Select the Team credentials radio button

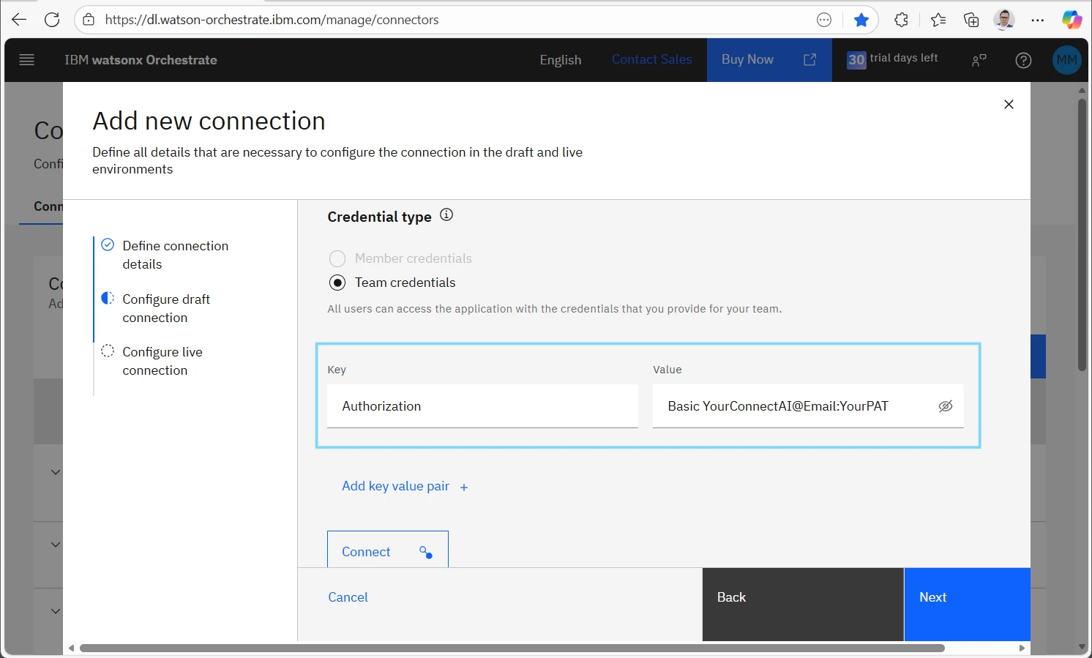337,283
